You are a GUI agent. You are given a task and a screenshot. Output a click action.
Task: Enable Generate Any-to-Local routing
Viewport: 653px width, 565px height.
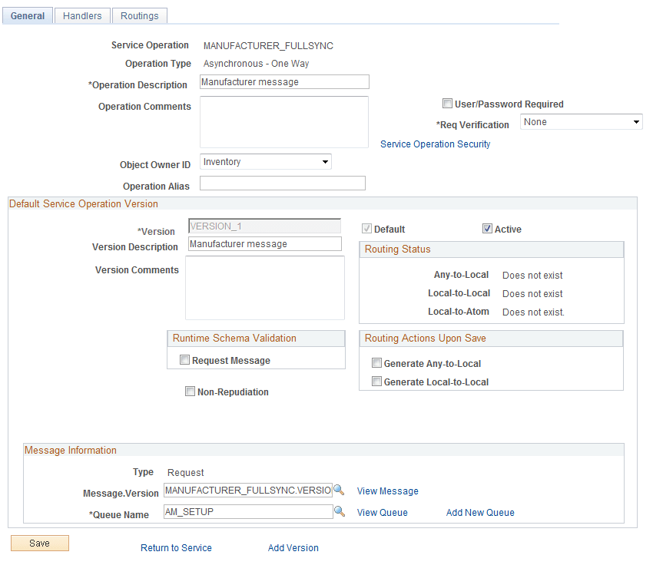click(376, 363)
